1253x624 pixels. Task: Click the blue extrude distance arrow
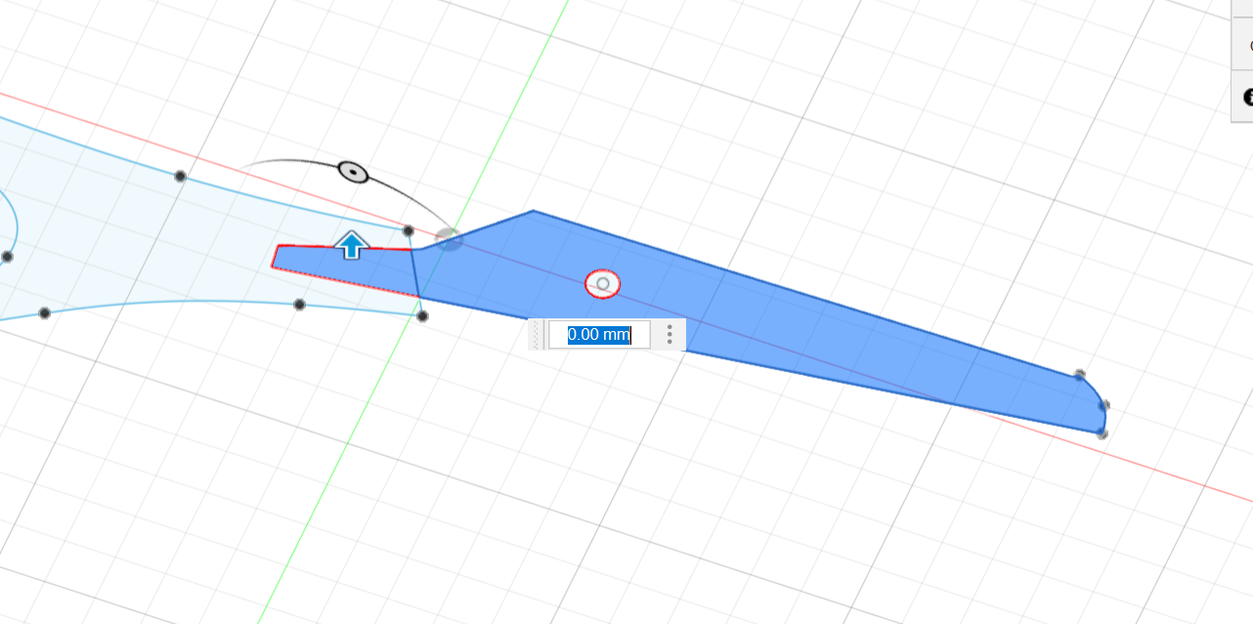pos(352,245)
